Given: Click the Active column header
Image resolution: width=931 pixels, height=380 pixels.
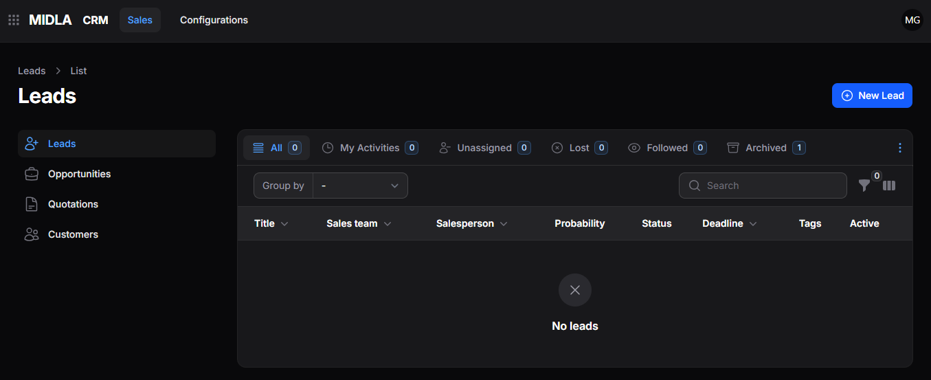Looking at the screenshot, I should pos(864,223).
